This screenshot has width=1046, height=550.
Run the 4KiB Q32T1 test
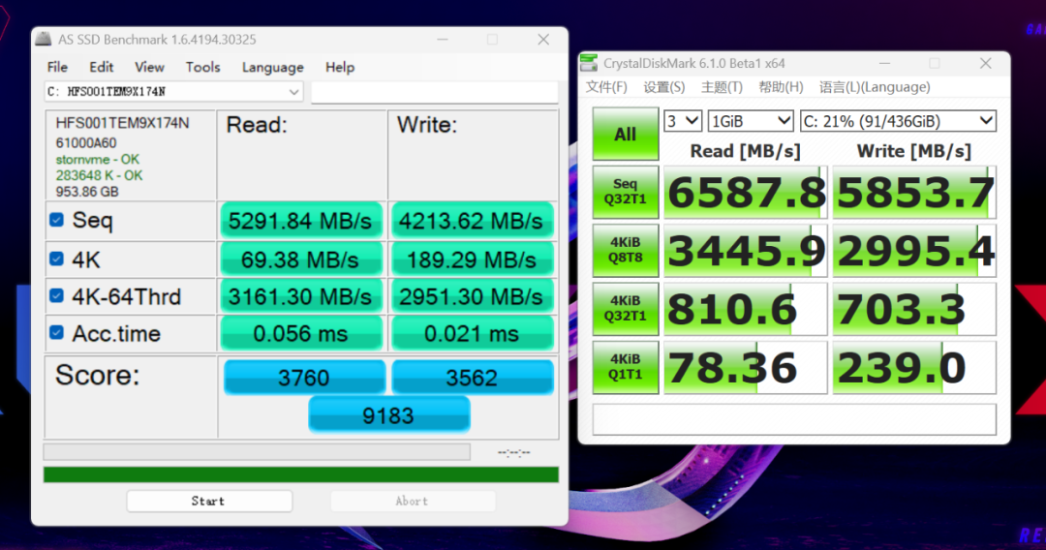pos(625,308)
